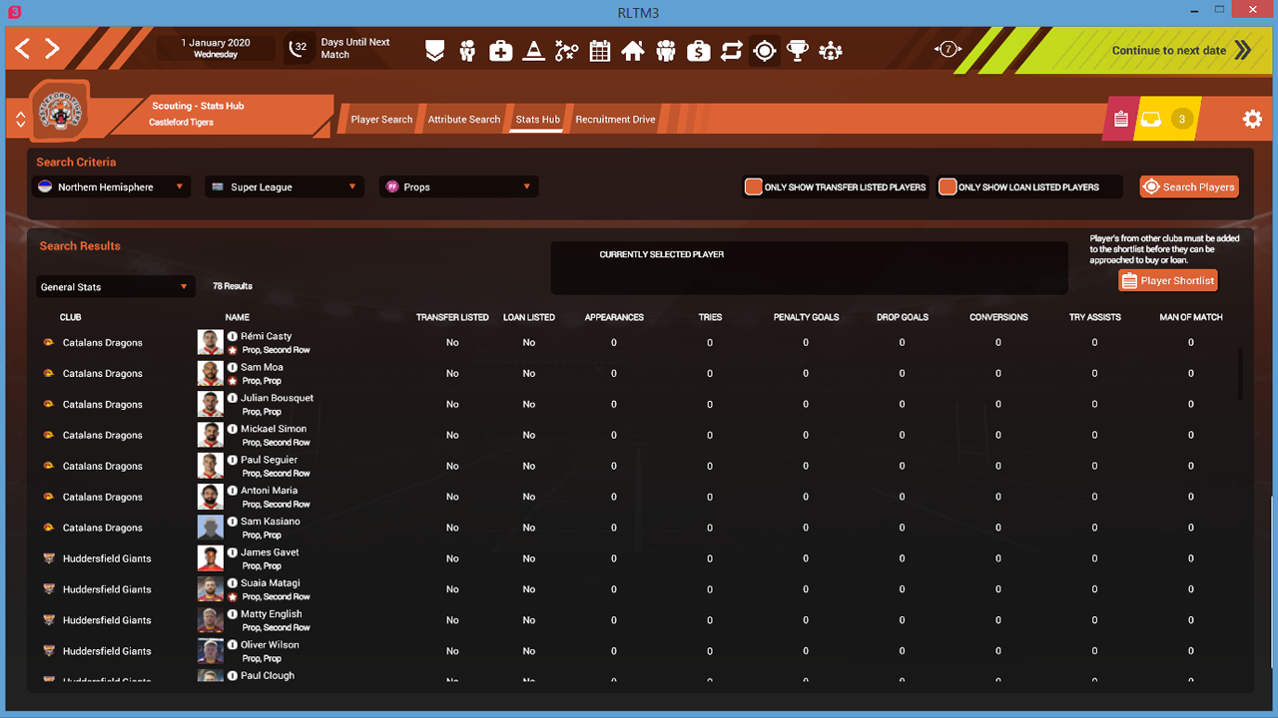Open the staff icon with two suited figures
Screen dimensions: 1278x718
point(467,51)
